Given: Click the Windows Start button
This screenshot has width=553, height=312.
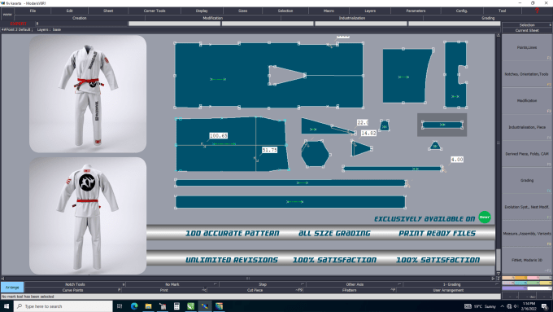Looking at the screenshot, I should coord(7,306).
